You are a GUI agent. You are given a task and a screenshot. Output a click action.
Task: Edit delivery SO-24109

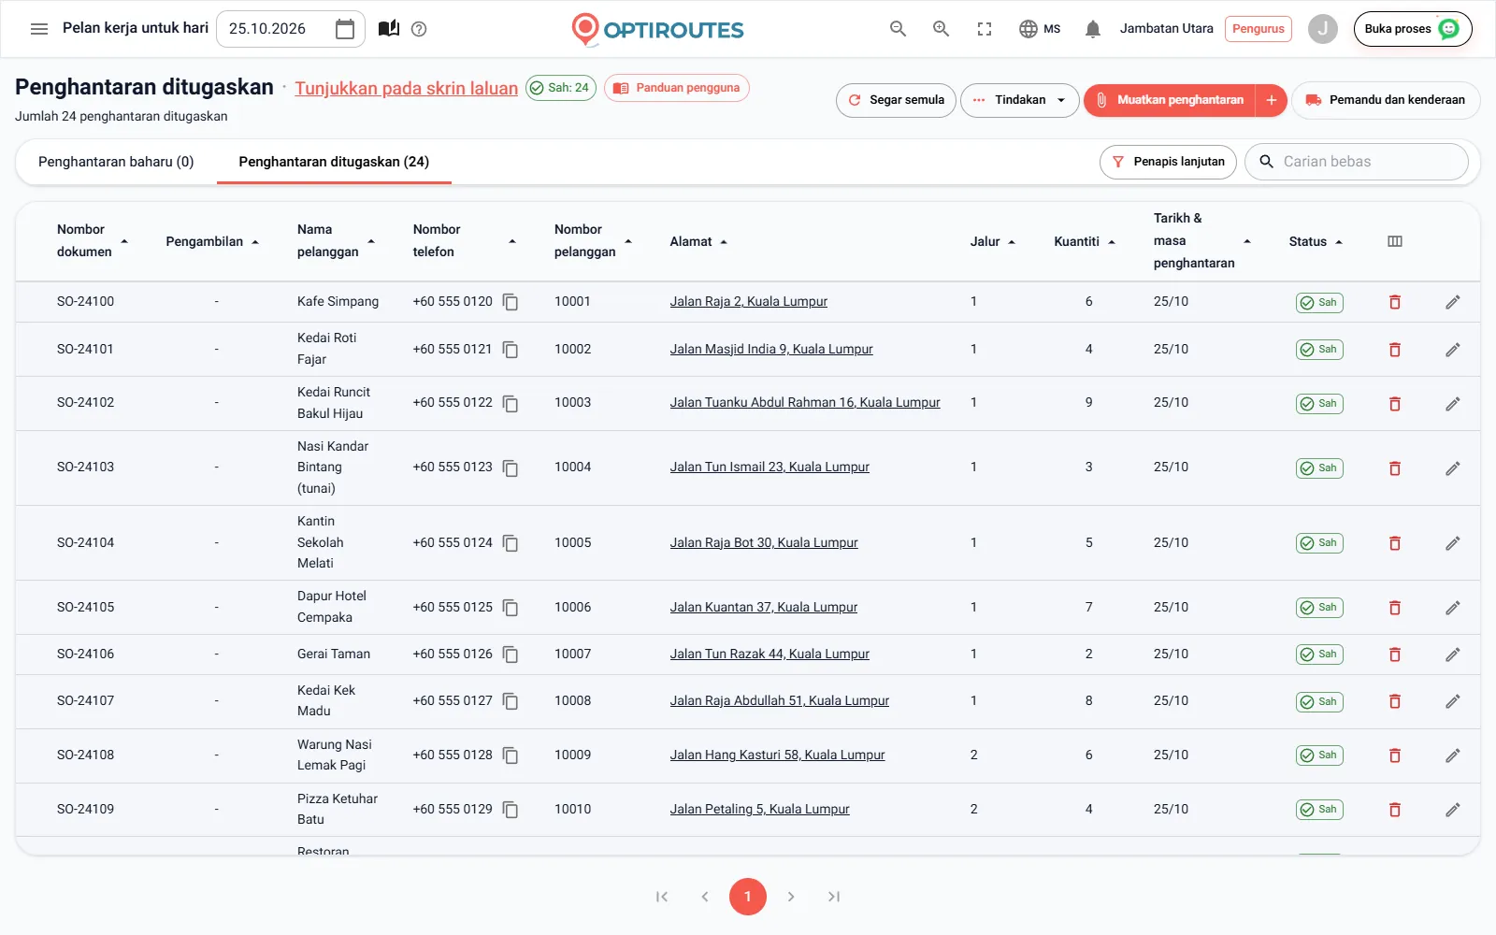pos(1453,810)
